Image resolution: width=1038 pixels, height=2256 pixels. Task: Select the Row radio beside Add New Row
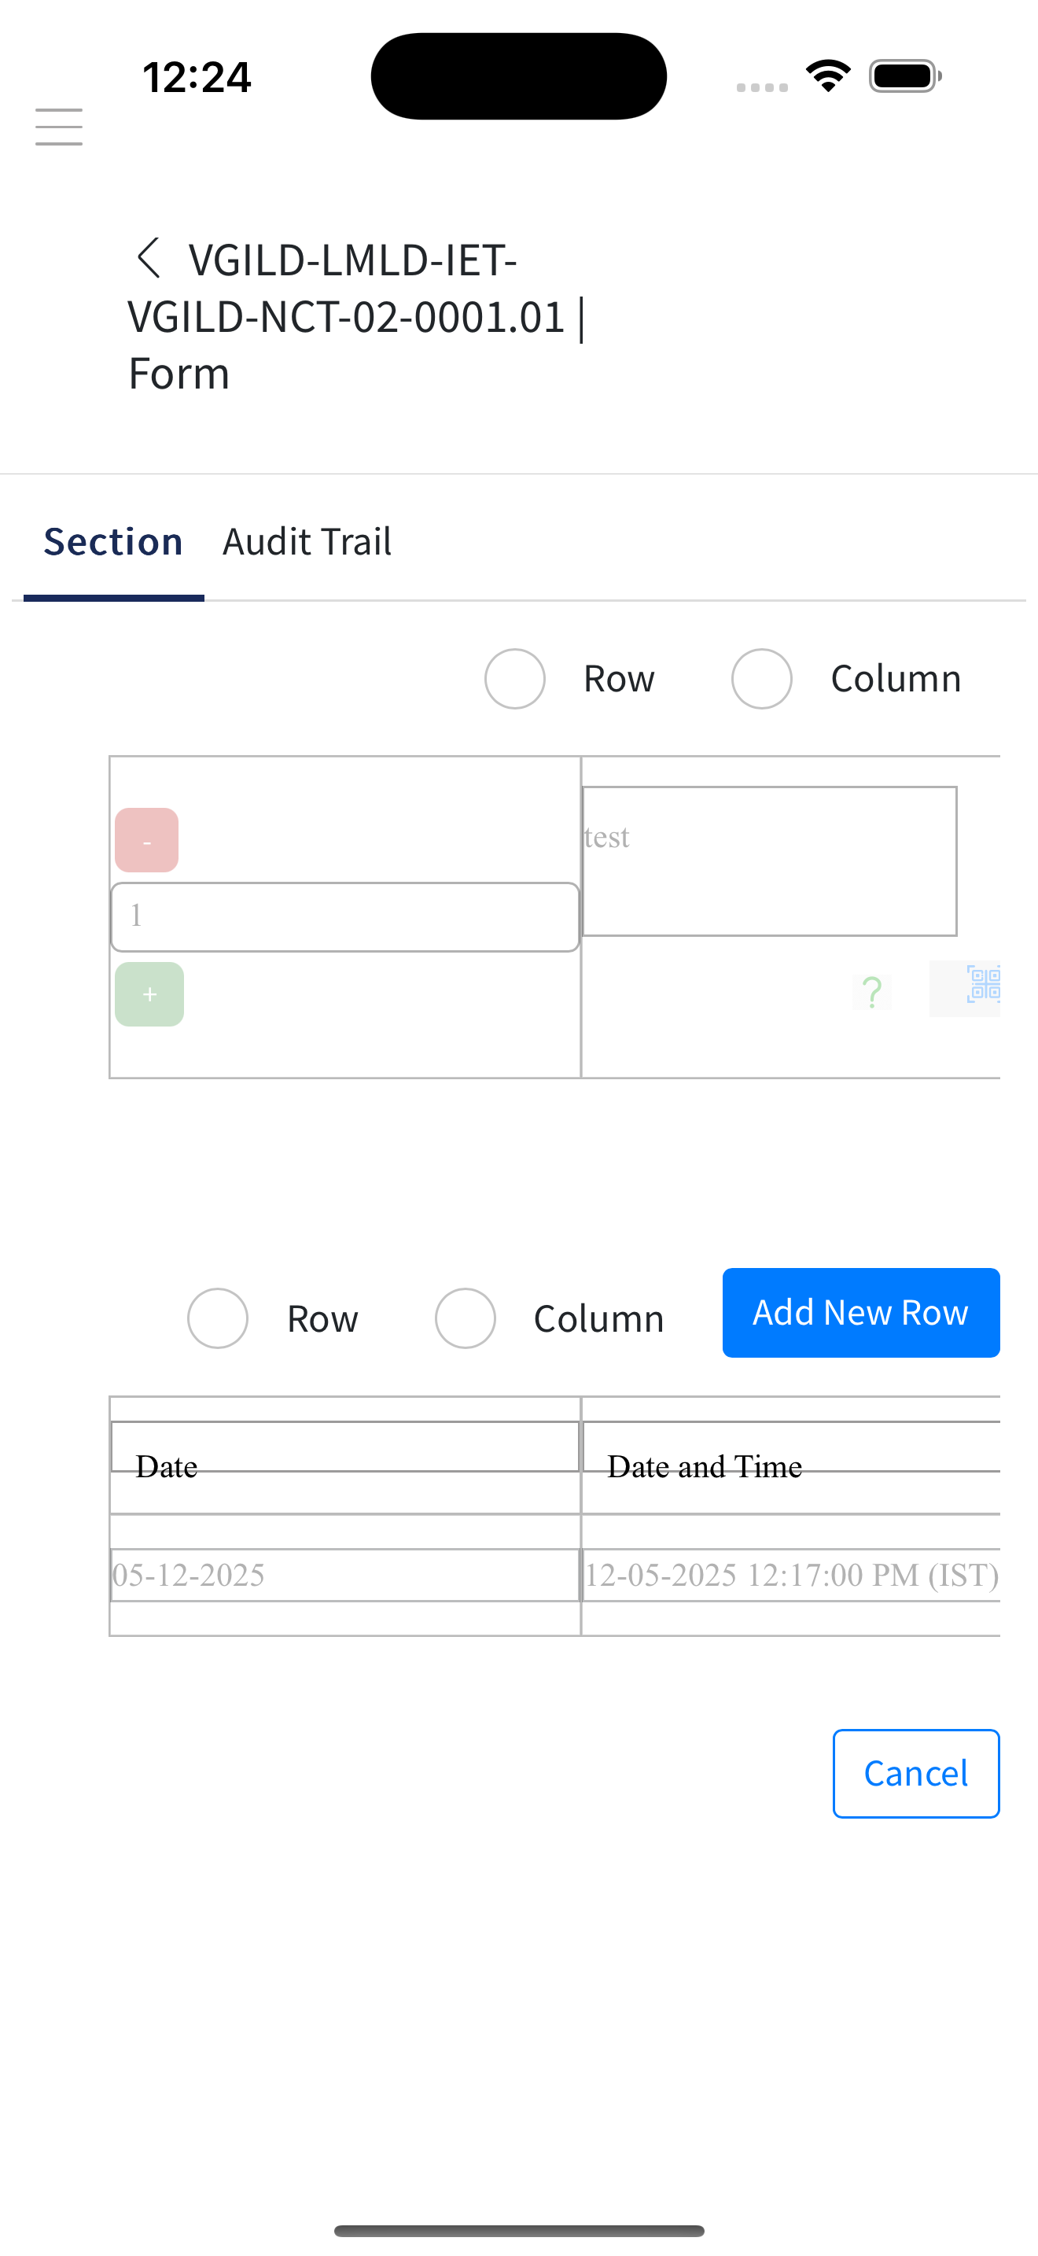[x=218, y=1318]
